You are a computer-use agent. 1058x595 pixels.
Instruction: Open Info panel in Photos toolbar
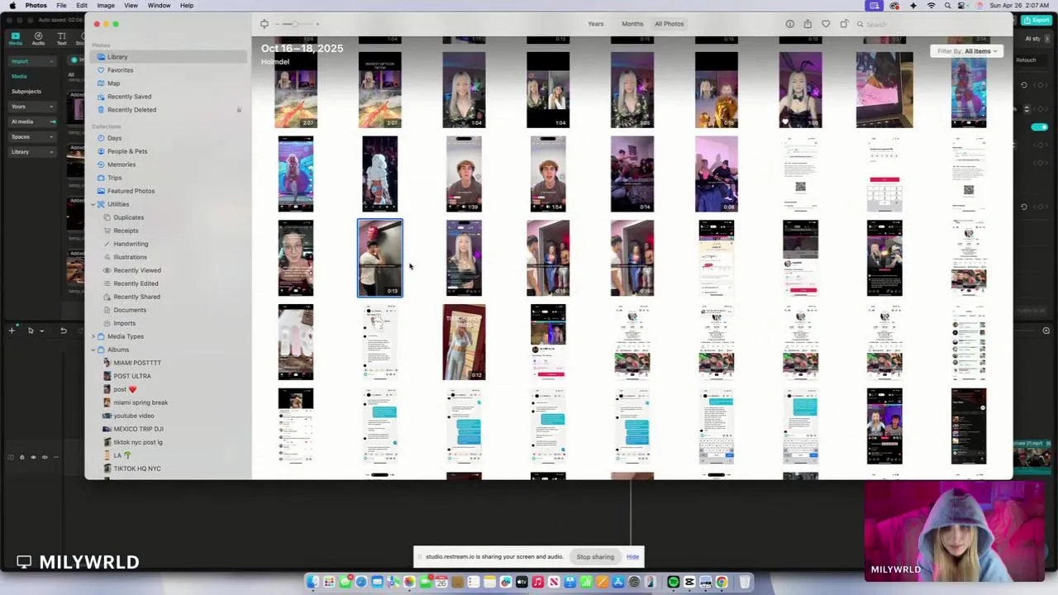pyautogui.click(x=789, y=24)
